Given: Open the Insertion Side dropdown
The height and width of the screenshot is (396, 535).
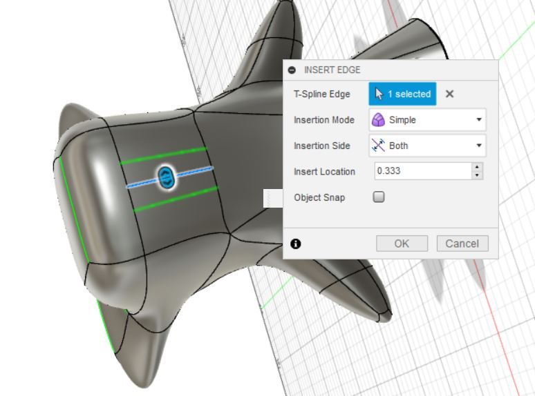Looking at the screenshot, I should click(x=427, y=146).
